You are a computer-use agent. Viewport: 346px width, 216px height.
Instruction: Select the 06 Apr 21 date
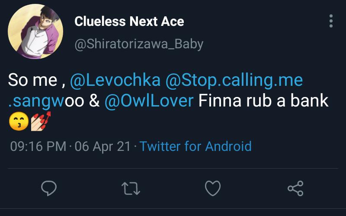[x=103, y=146]
